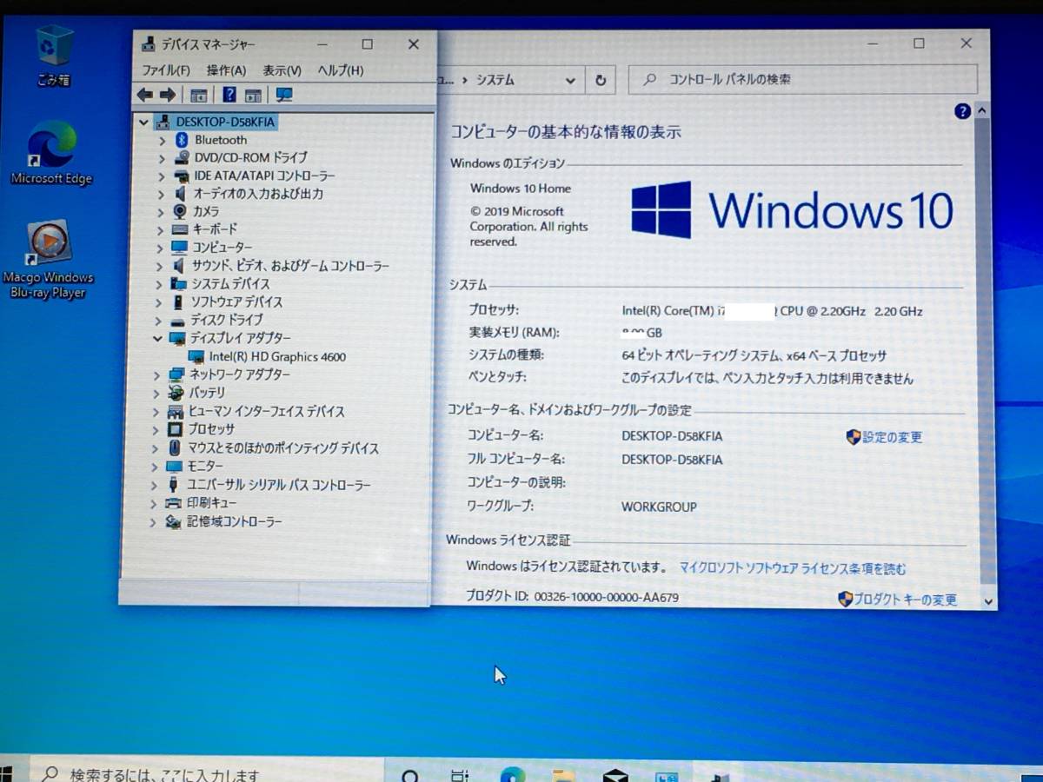Select the Microsoft Edge desktop shortcut
This screenshot has width=1043, height=782.
[x=51, y=154]
